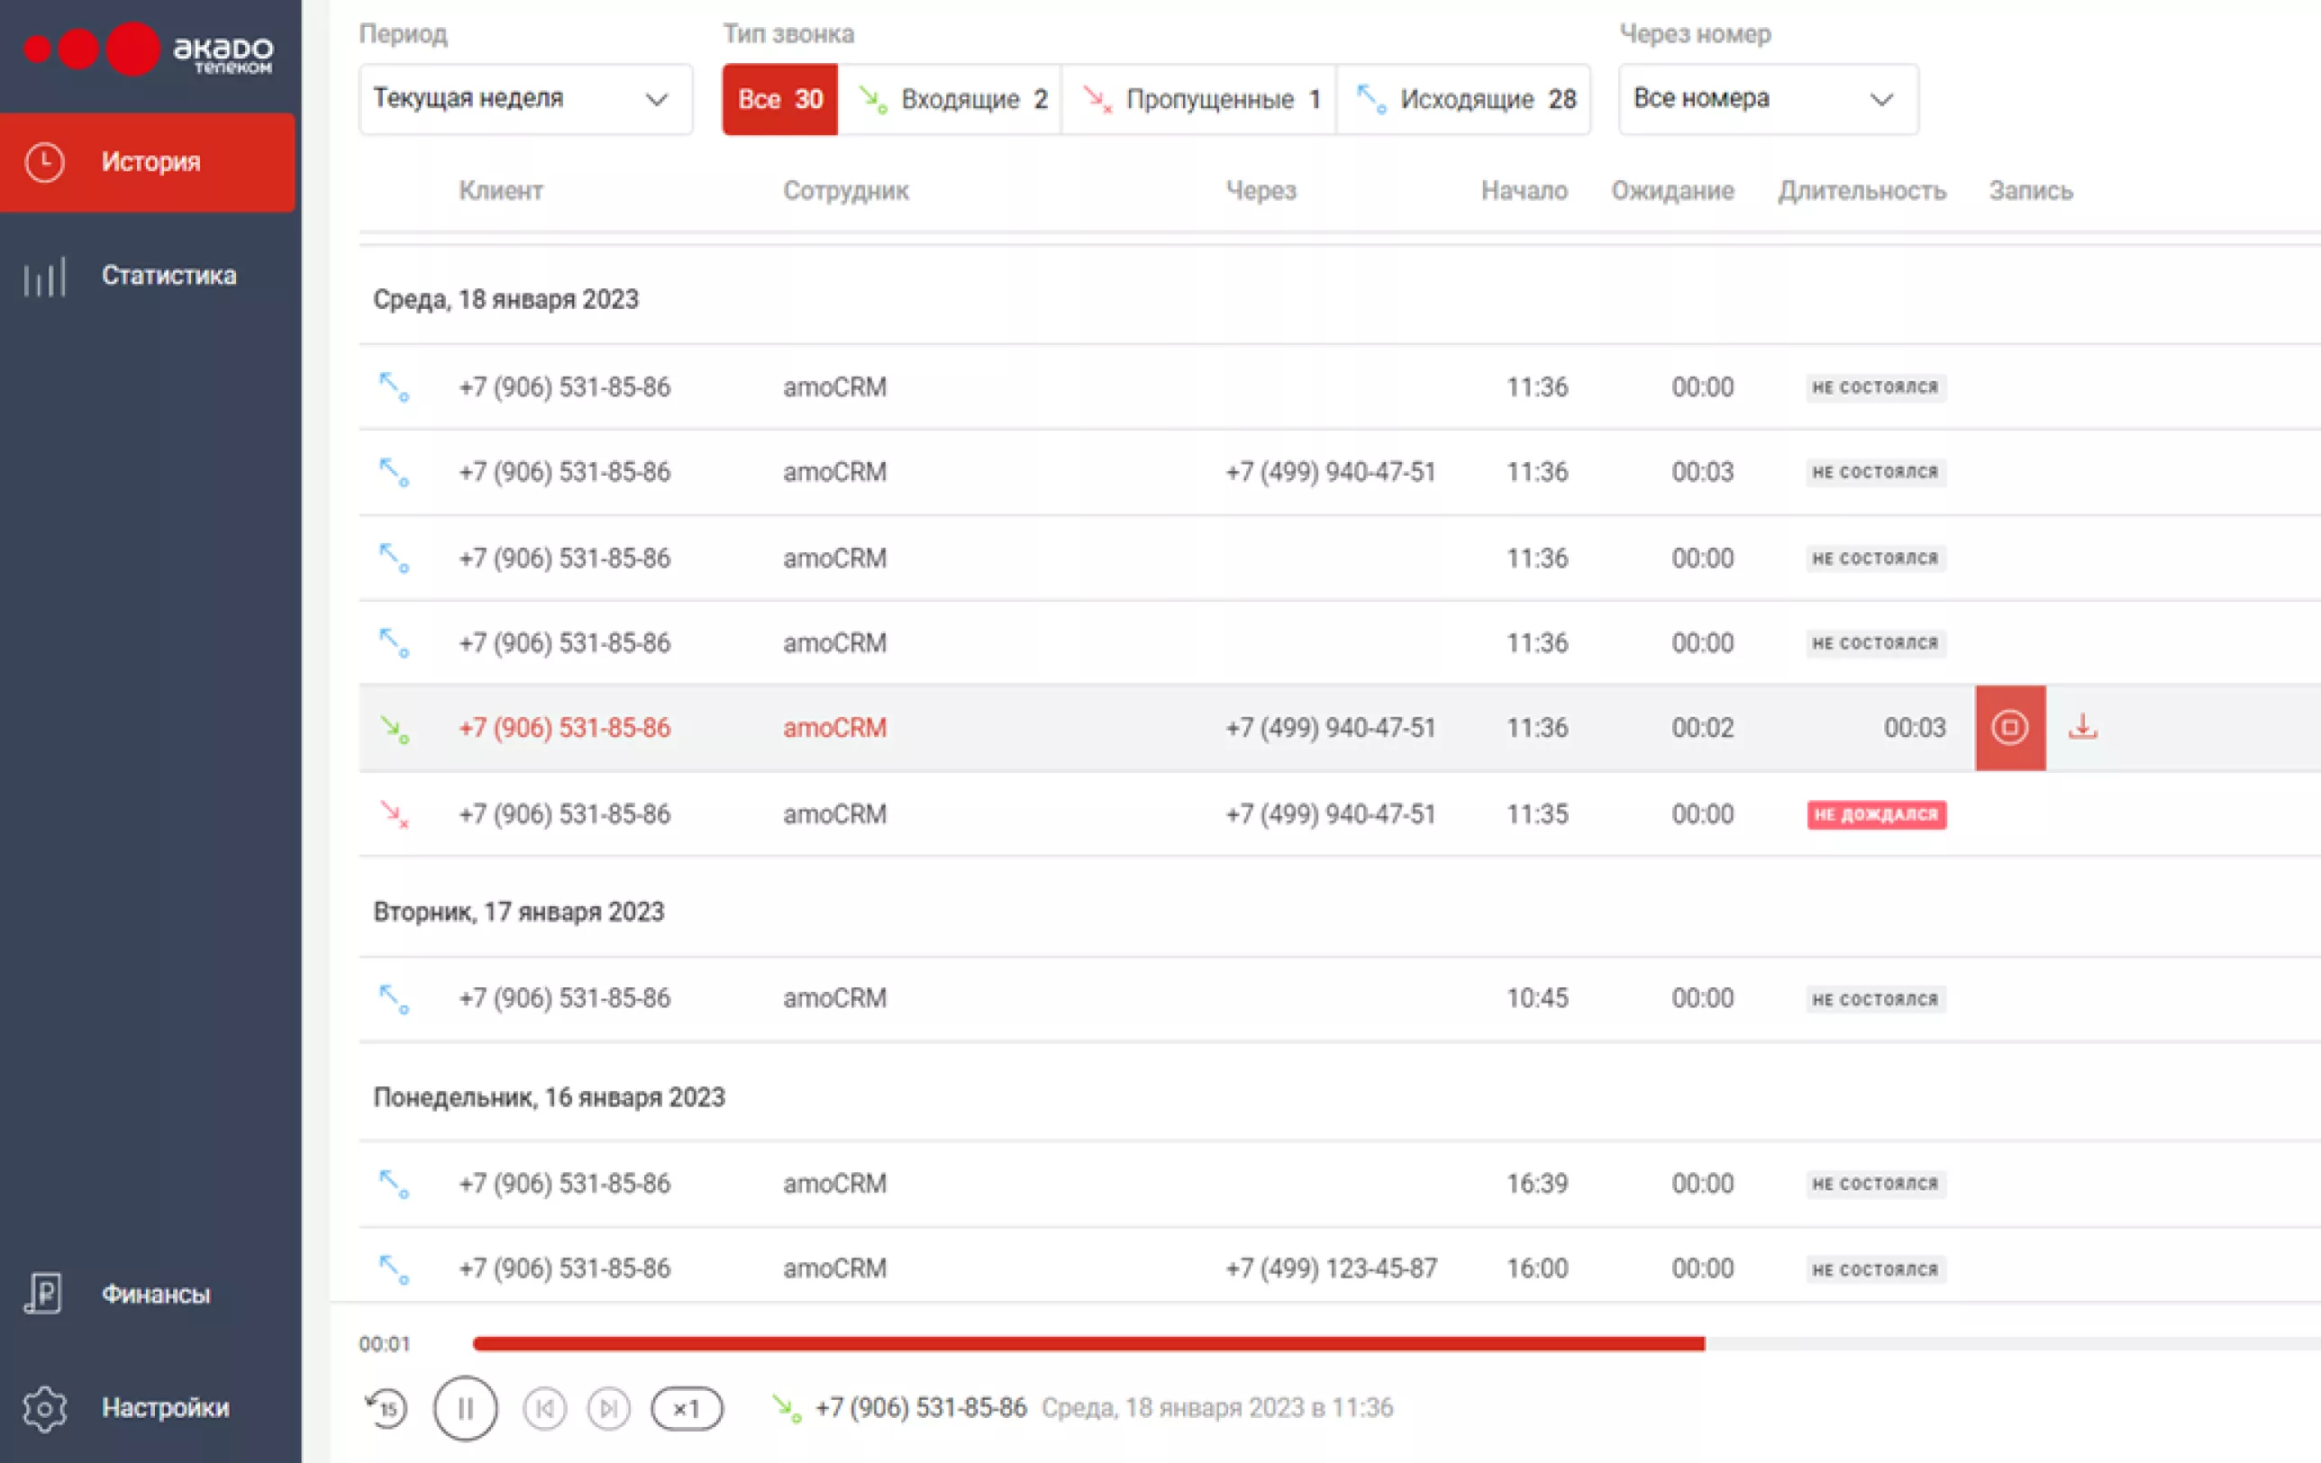Click the client number in the 16:39 row
The width and height of the screenshot is (2321, 1463).
(564, 1184)
